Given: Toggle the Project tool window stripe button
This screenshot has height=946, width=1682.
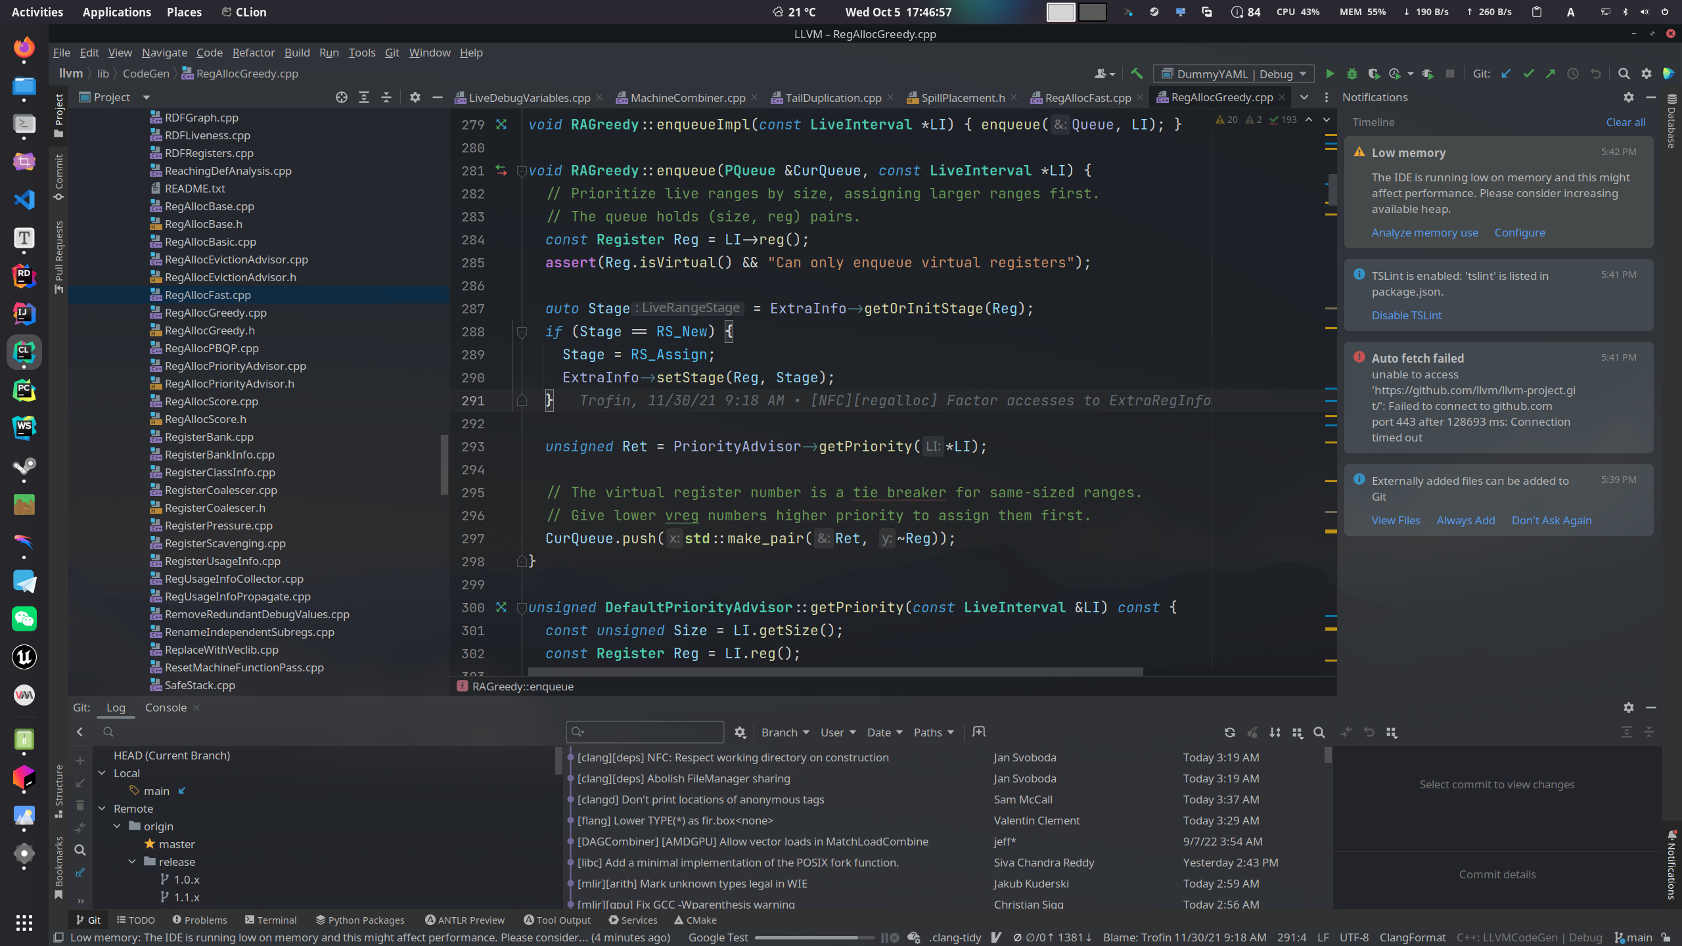Looking at the screenshot, I should click(x=58, y=115).
